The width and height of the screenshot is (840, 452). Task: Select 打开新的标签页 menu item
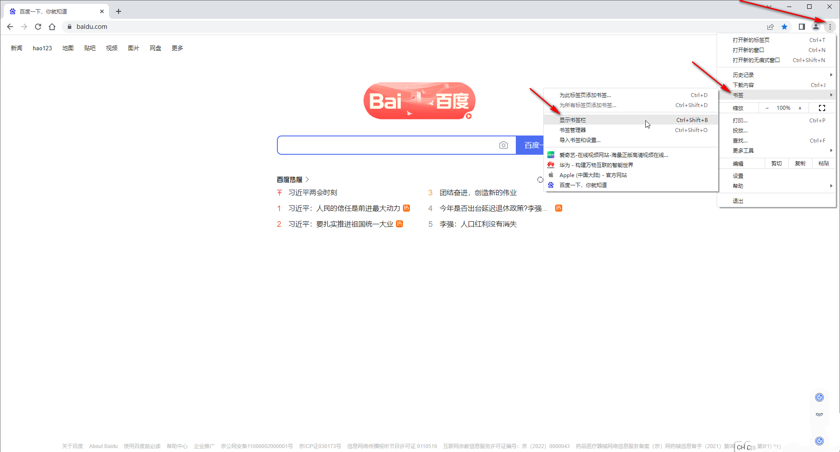[x=777, y=40]
